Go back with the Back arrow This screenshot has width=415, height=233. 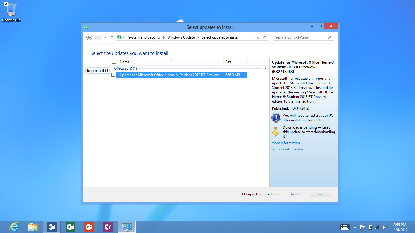point(89,37)
